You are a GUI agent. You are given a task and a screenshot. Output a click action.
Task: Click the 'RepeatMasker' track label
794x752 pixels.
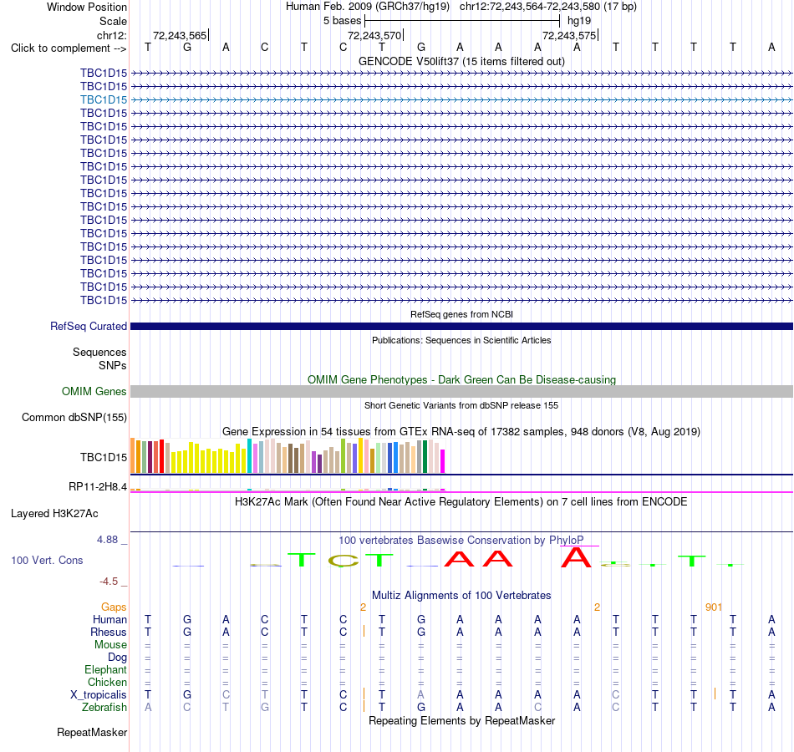tap(92, 732)
